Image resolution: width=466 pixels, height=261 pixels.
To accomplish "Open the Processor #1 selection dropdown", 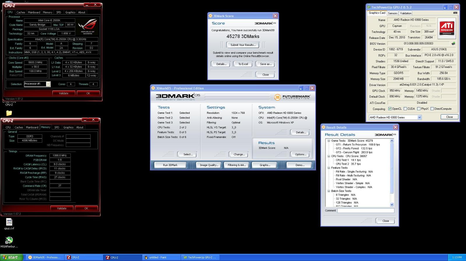I will pyautogui.click(x=37, y=84).
